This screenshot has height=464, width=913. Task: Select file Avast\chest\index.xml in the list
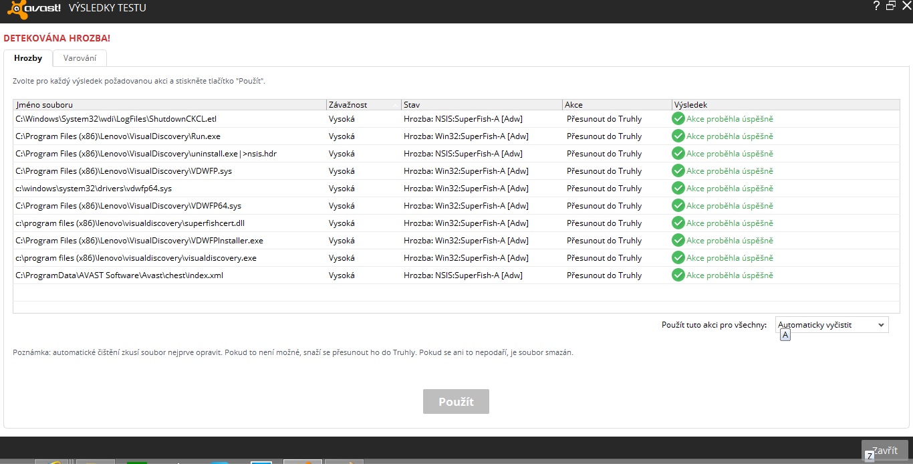(x=119, y=275)
